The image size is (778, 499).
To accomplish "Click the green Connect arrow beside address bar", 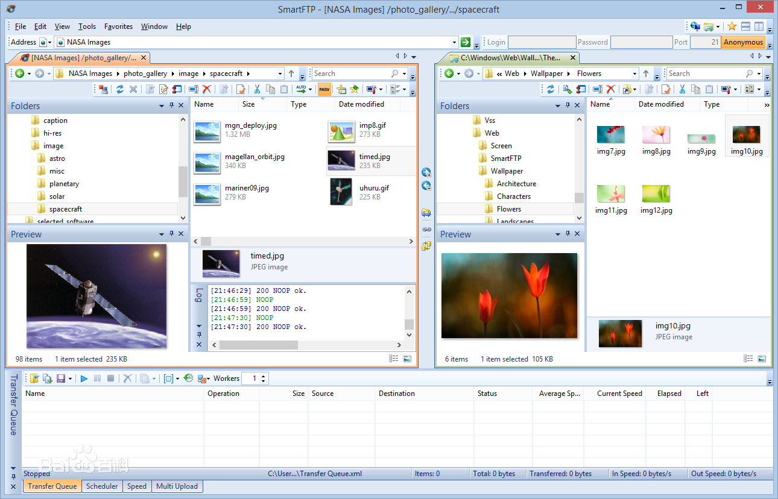I will tap(465, 42).
